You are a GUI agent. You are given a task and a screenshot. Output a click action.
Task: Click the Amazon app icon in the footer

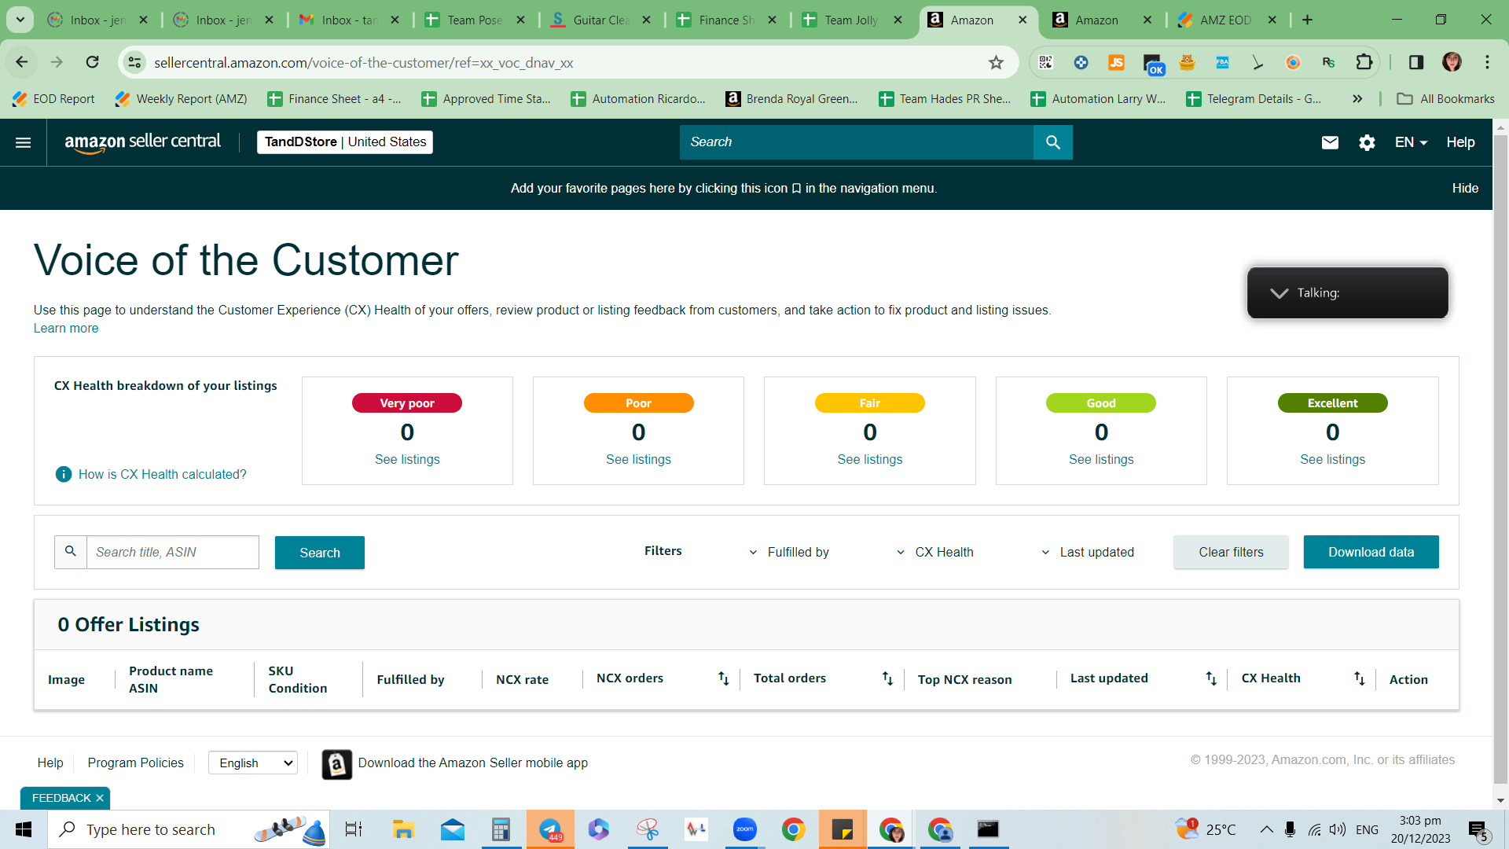click(337, 764)
